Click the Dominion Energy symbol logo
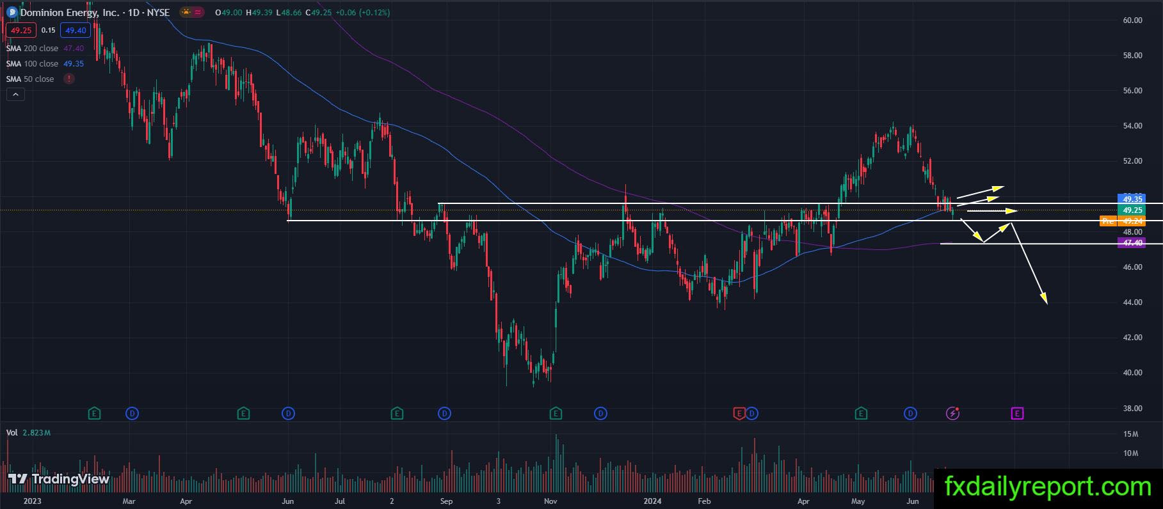This screenshot has width=1163, height=509. [x=12, y=12]
